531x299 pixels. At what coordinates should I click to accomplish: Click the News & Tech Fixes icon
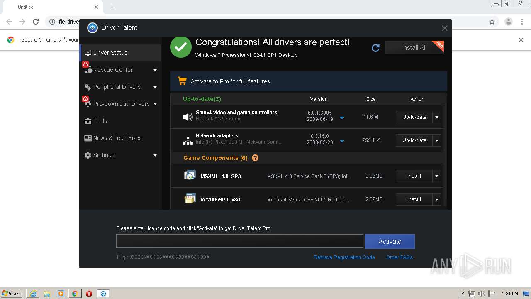pos(88,138)
